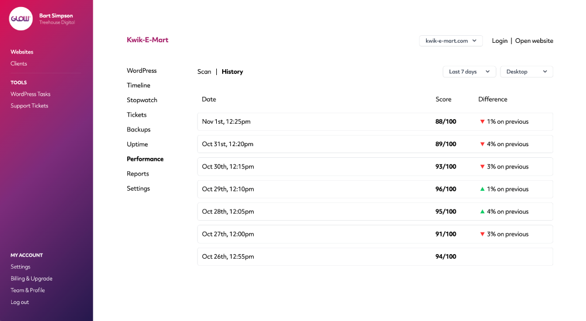This screenshot has width=586, height=321.
Task: Click Treehouse Digital company name
Action: click(57, 22)
